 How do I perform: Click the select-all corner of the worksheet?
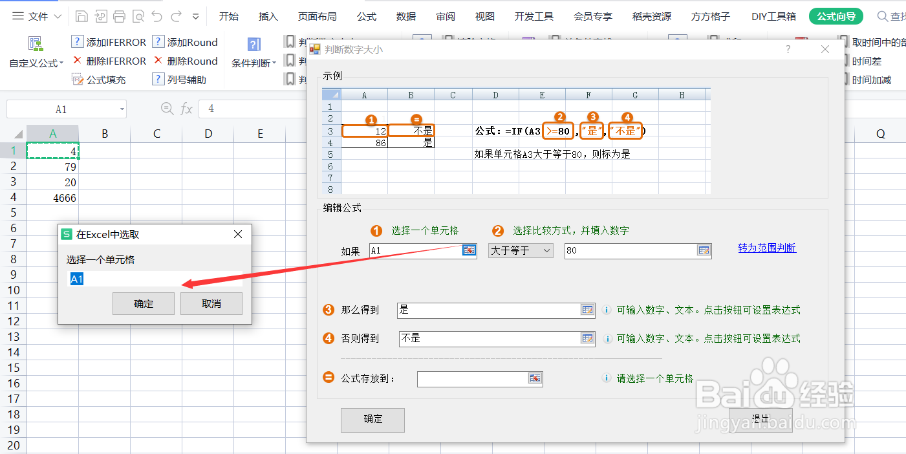tap(13, 134)
